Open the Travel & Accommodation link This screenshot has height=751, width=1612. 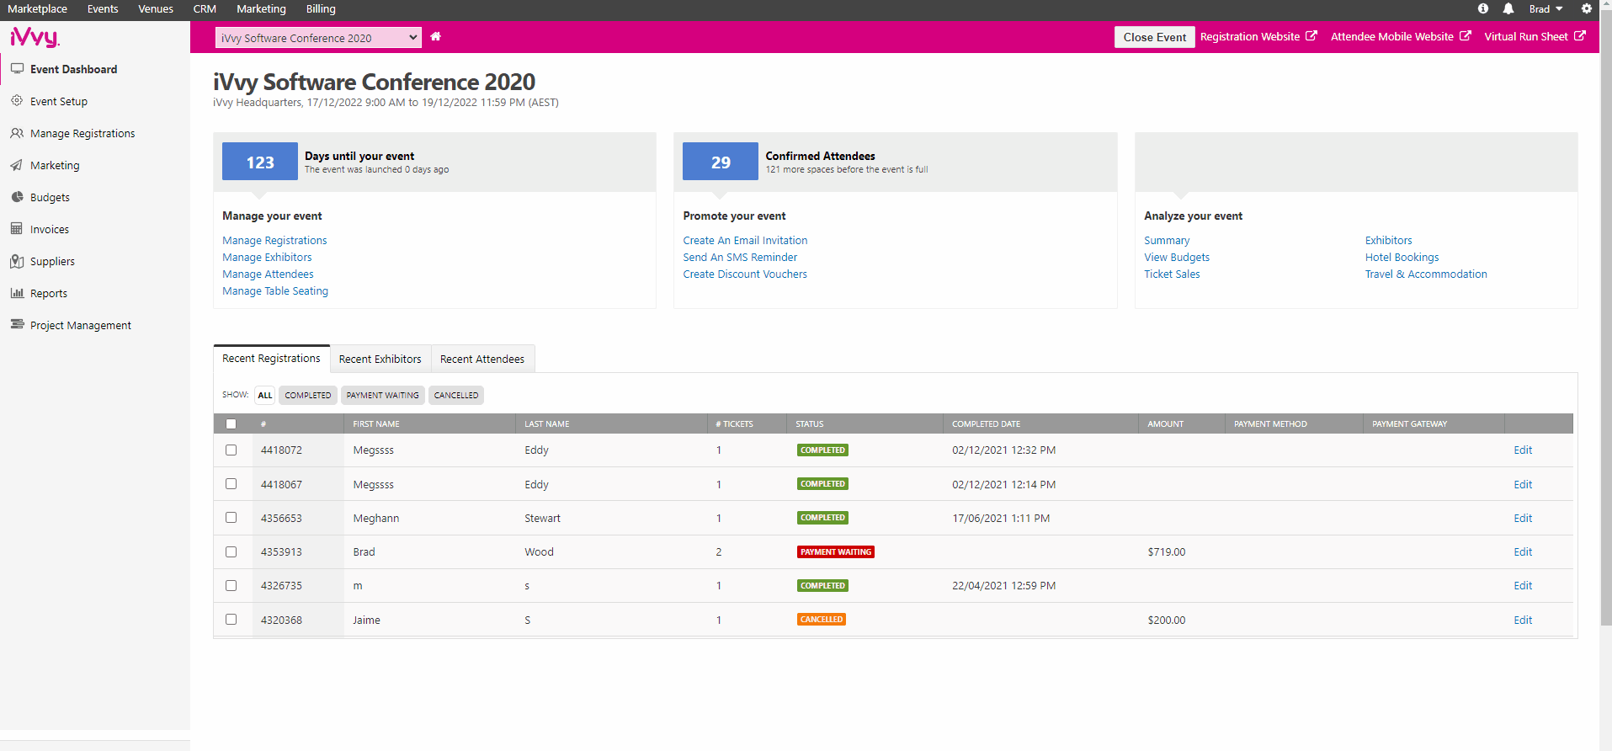[x=1426, y=274]
